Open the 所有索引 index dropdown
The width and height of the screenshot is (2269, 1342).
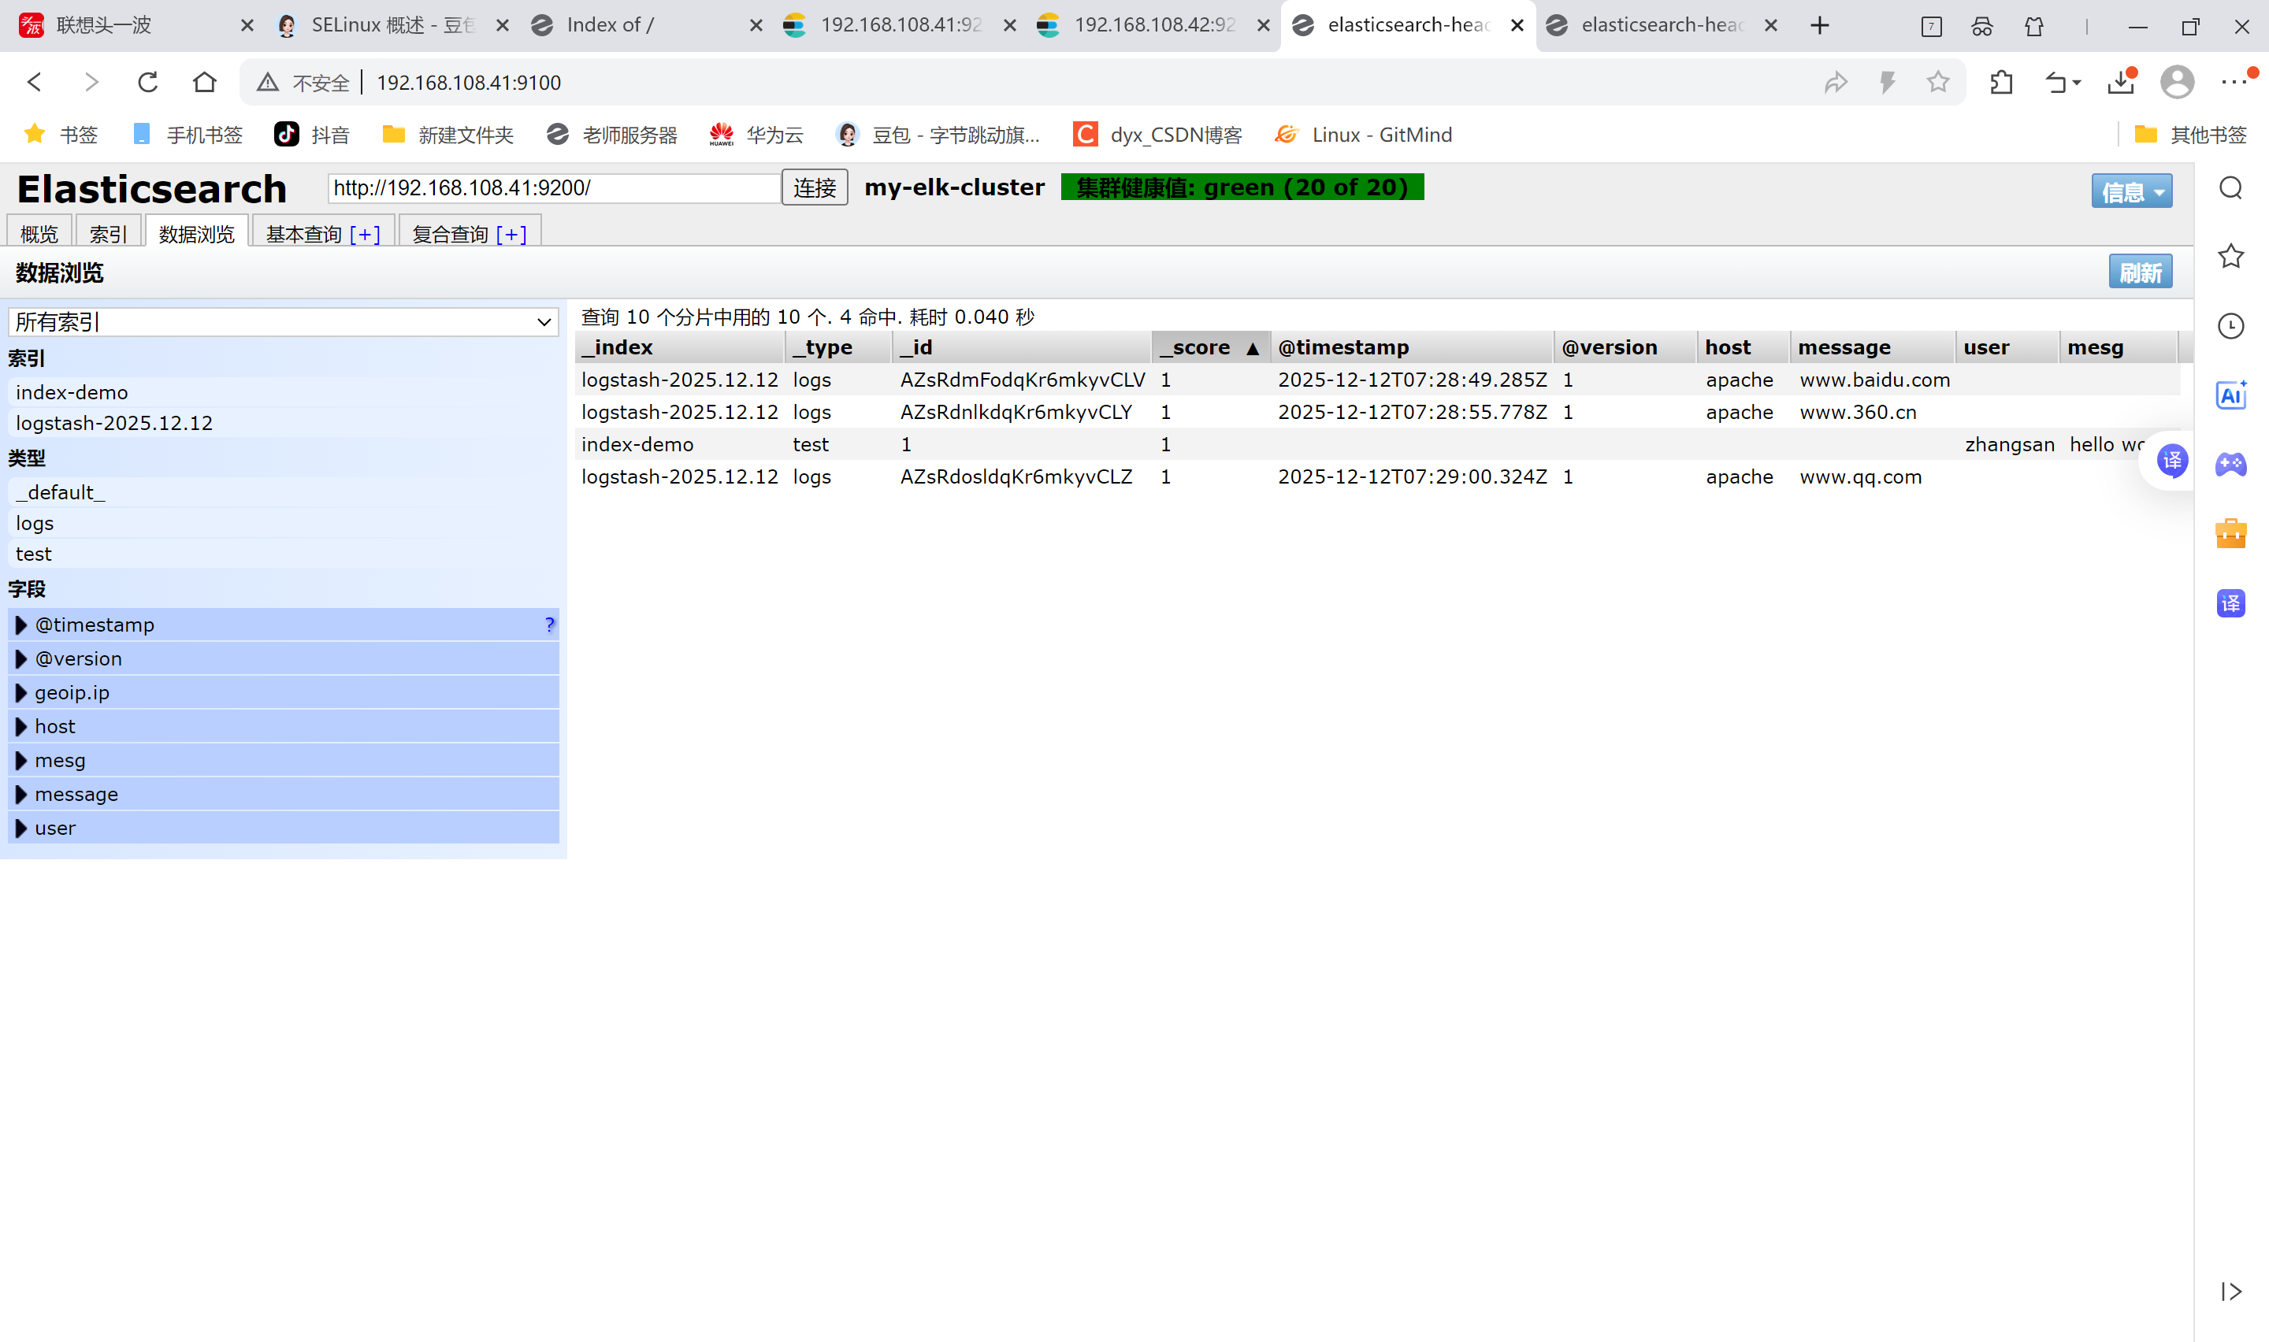point(283,322)
